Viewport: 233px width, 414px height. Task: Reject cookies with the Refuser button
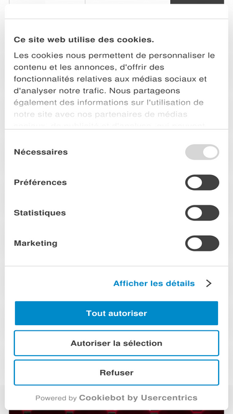click(x=117, y=372)
